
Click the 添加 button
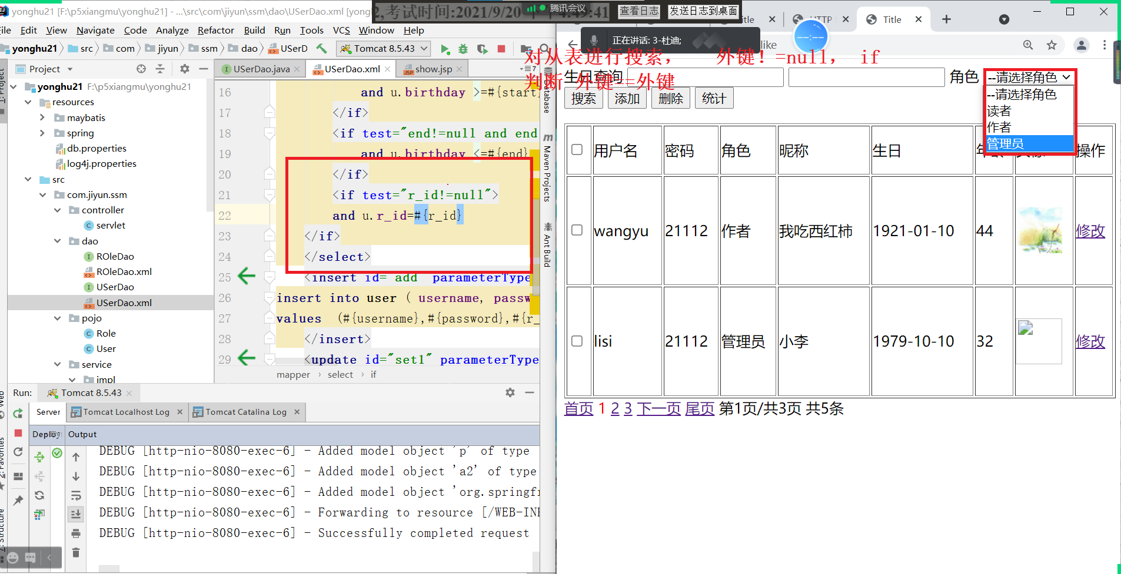(627, 99)
